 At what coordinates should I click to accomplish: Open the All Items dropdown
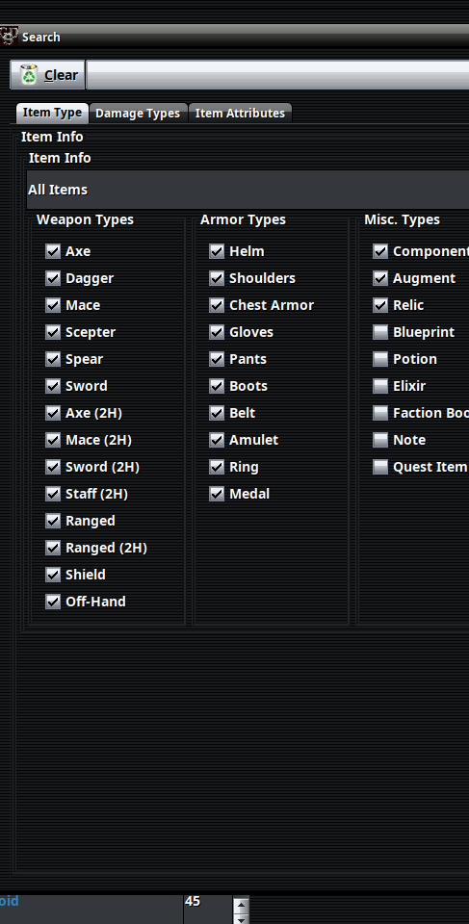[248, 190]
